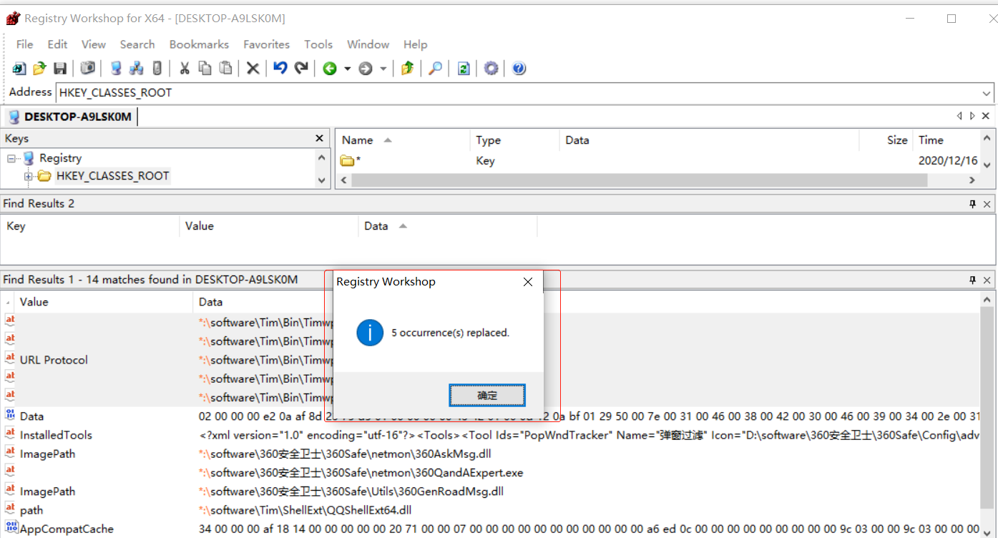
Task: Open the Edit menu
Action: [x=58, y=44]
